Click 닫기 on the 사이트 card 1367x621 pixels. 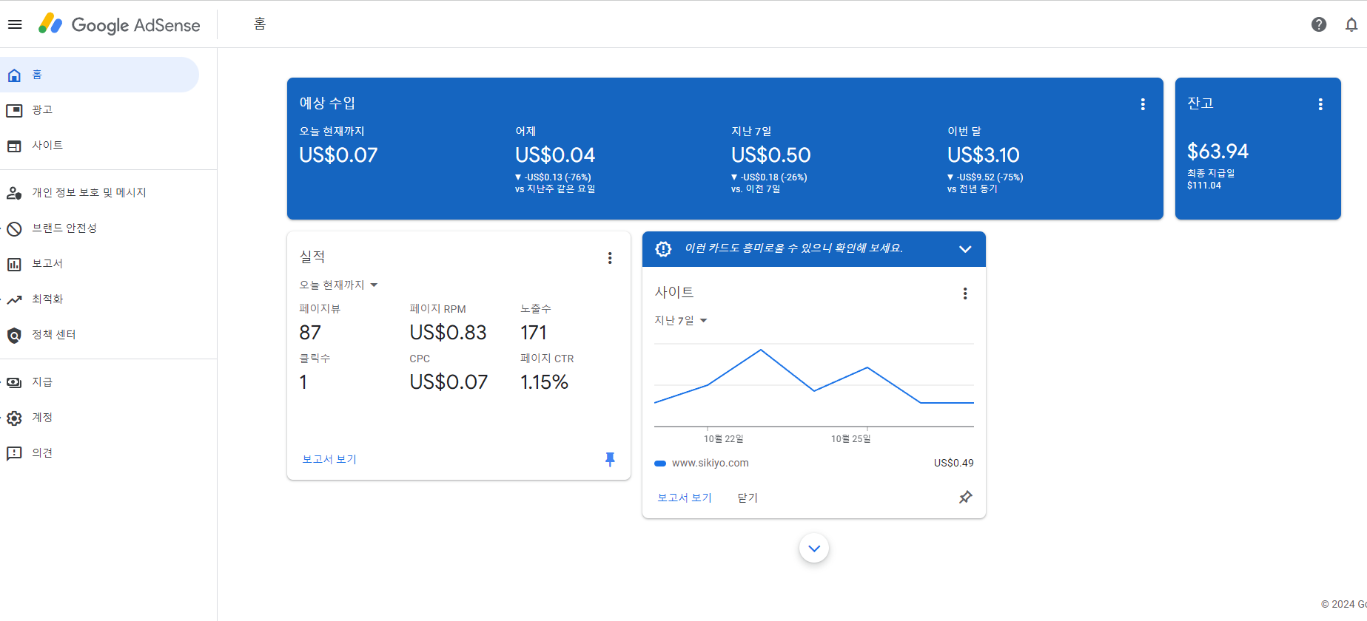click(x=748, y=498)
